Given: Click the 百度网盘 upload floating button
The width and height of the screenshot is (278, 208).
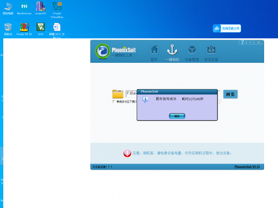Looking at the screenshot, I should click(x=227, y=29).
